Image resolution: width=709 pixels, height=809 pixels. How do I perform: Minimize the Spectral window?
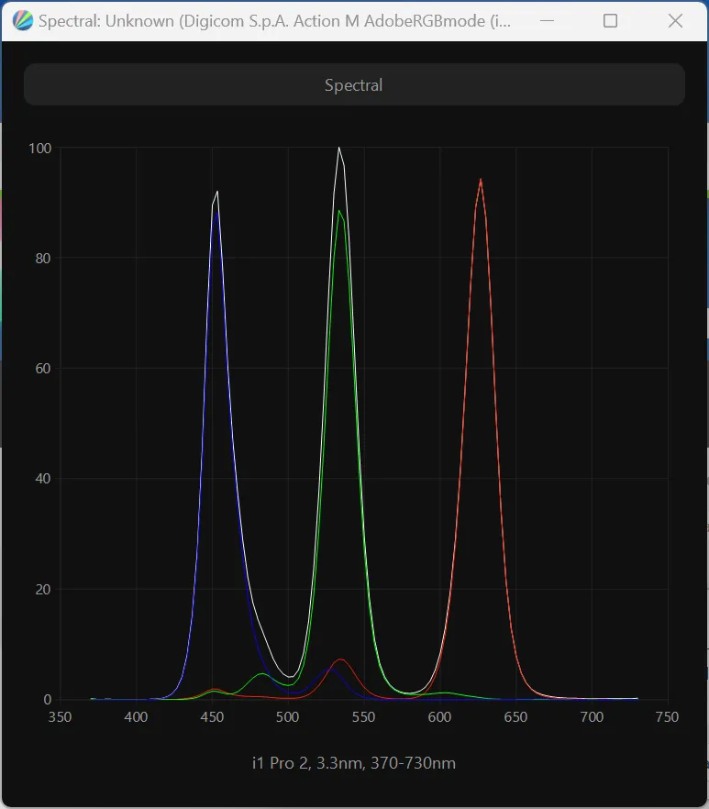[545, 20]
